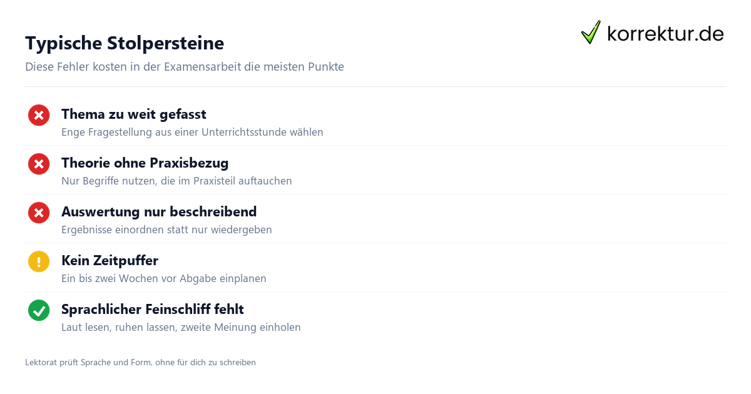Select the Auswertung nur beschreibend title
Image resolution: width=751 pixels, height=394 pixels.
click(159, 212)
